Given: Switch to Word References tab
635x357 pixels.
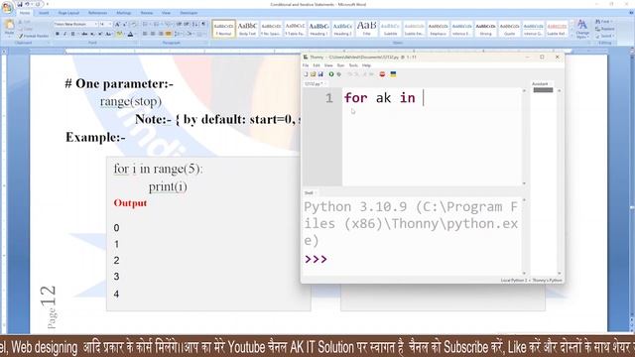Looking at the screenshot, I should (x=97, y=13).
